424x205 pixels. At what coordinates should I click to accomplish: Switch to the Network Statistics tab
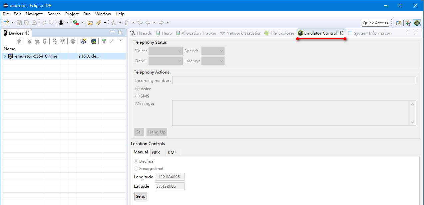(x=240, y=33)
